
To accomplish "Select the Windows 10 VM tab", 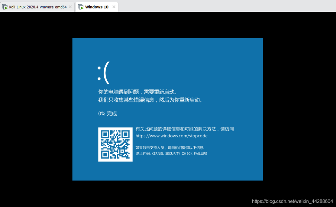I will point(97,7).
